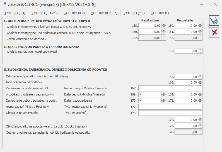Select tab 4 CIT-8/O (B.2-B.4)

coord(104,13)
